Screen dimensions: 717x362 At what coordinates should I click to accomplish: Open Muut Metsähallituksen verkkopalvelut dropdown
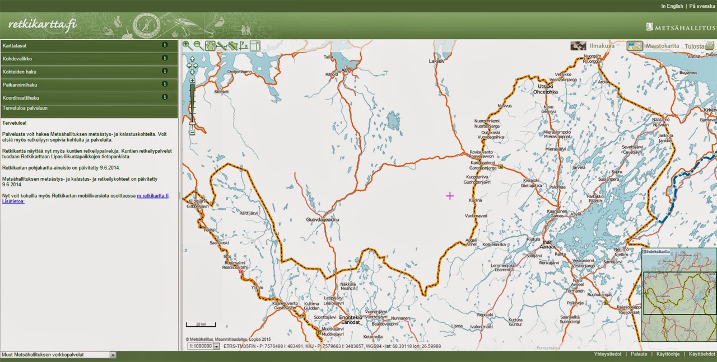[x=58, y=355]
